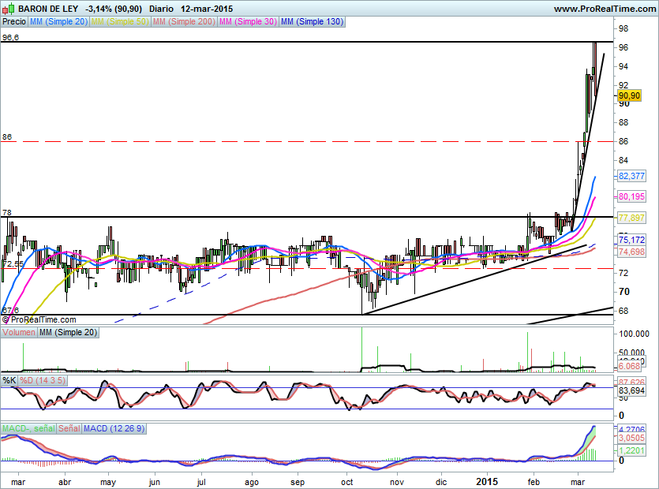Click the 2015 year marker on time axis
Viewport: 659px width, 489px height.
[488, 480]
